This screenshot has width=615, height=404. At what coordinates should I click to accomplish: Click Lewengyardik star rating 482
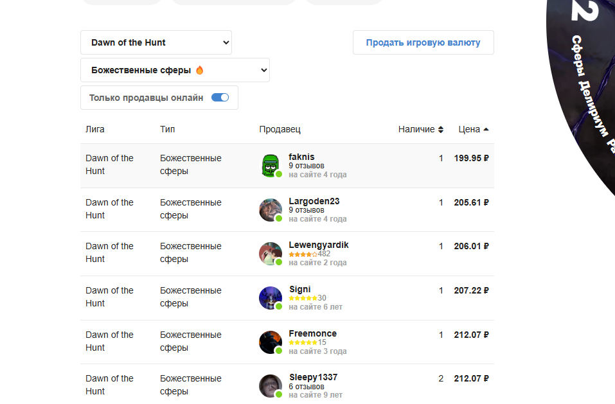click(310, 254)
